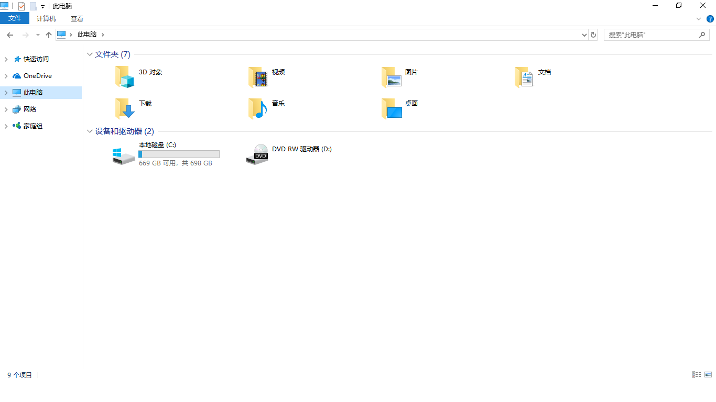Navigate back with the back arrow

coord(10,35)
